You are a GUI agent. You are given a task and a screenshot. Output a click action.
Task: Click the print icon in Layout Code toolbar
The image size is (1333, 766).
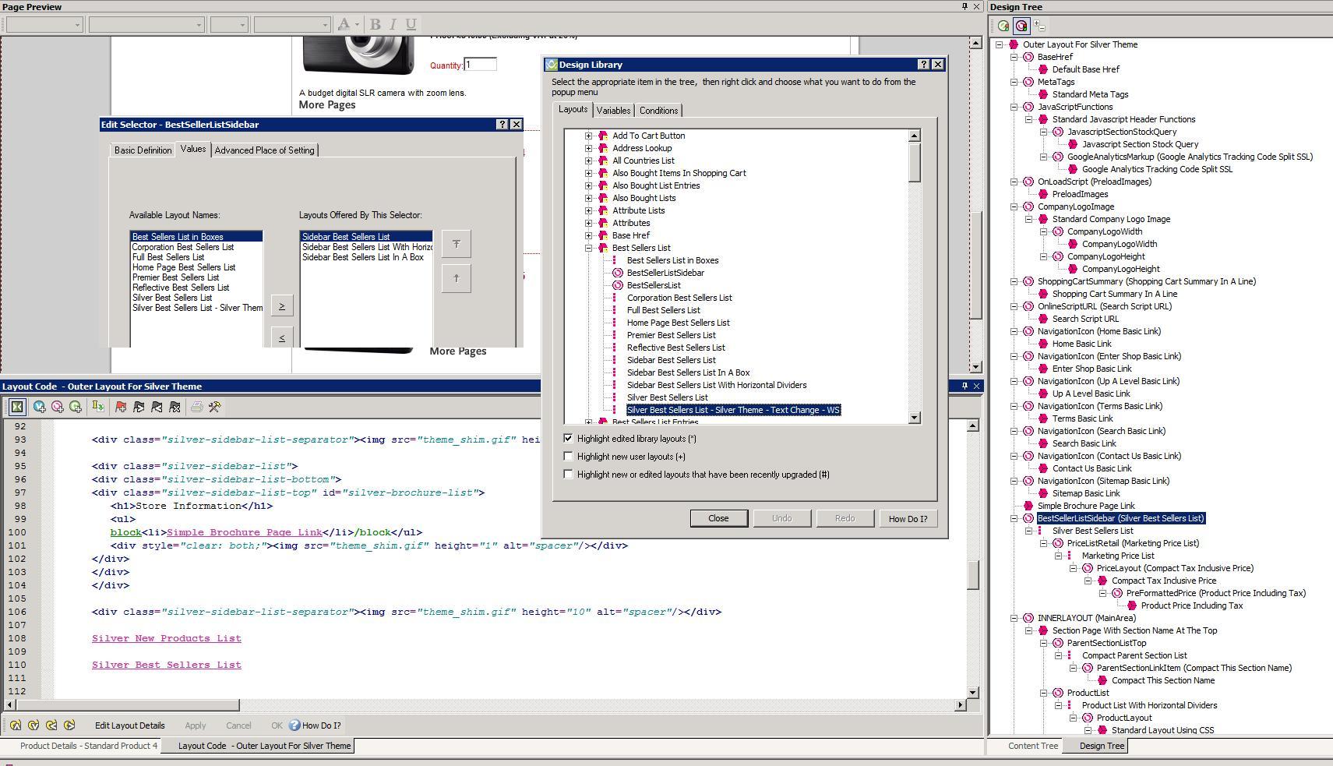point(196,407)
